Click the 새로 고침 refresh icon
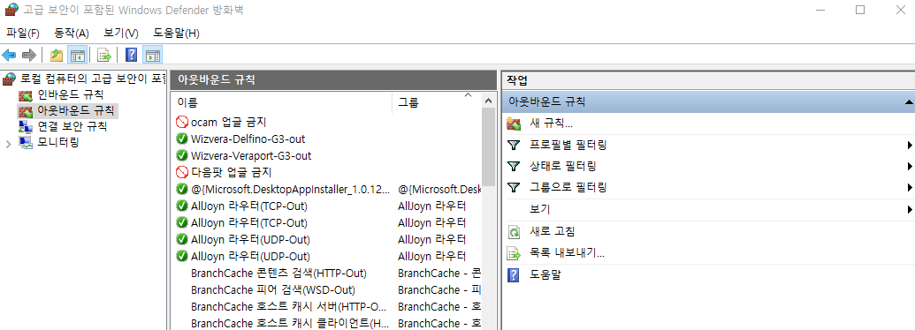 point(514,232)
